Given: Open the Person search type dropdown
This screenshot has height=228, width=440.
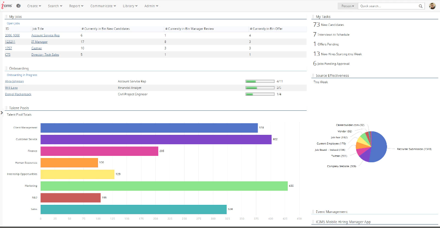Looking at the screenshot, I should point(348,6).
